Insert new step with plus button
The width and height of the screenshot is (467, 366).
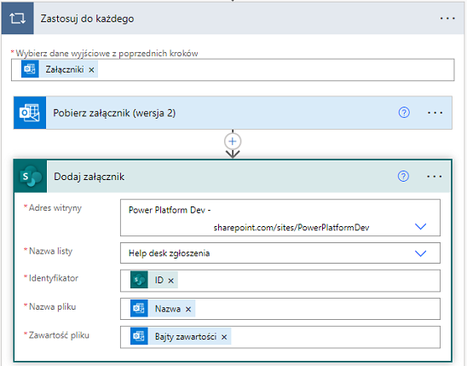(233, 142)
